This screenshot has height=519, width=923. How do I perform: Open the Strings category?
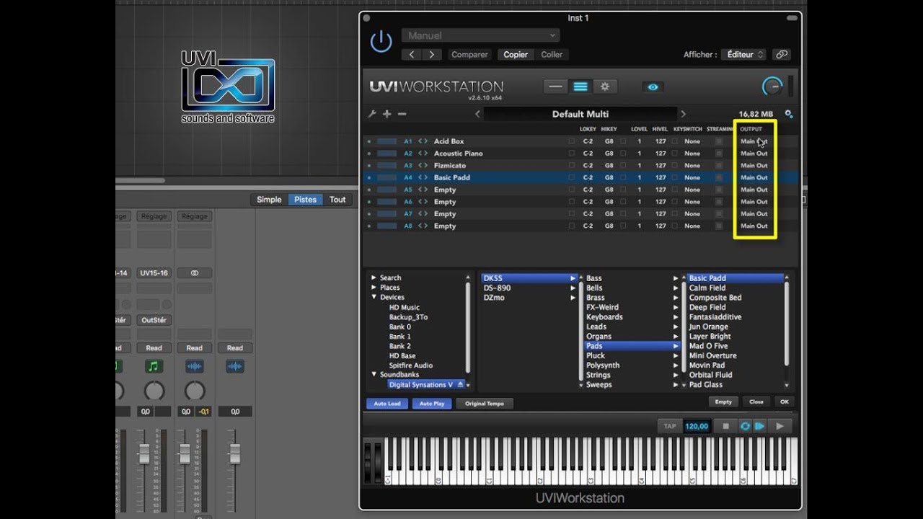pos(599,375)
